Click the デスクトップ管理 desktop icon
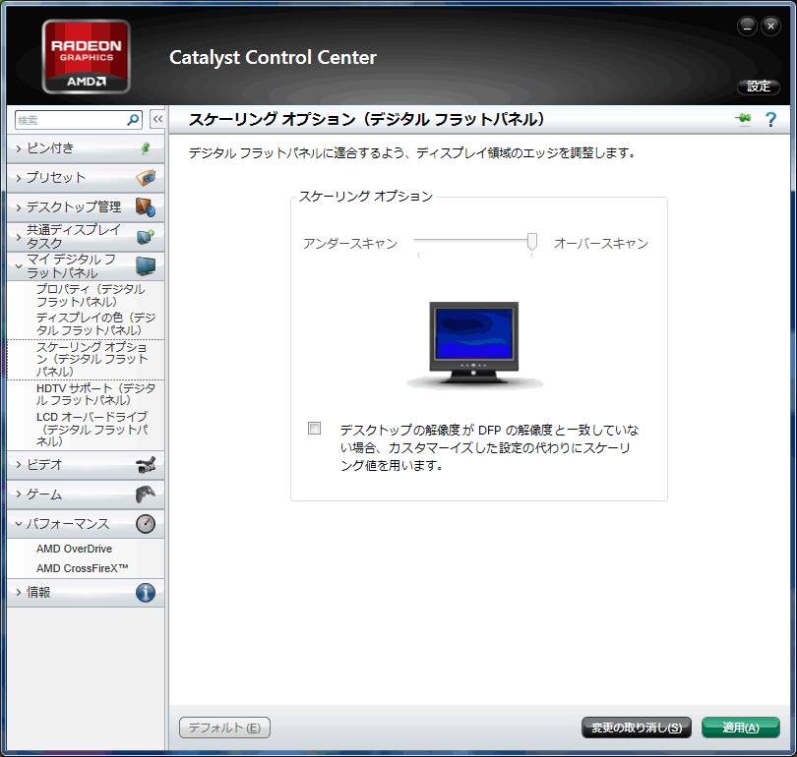The height and width of the screenshot is (757, 797). pyautogui.click(x=146, y=207)
